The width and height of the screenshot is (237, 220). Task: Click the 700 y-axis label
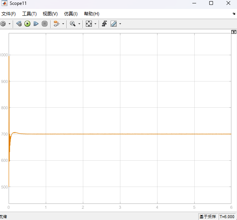point(4,134)
